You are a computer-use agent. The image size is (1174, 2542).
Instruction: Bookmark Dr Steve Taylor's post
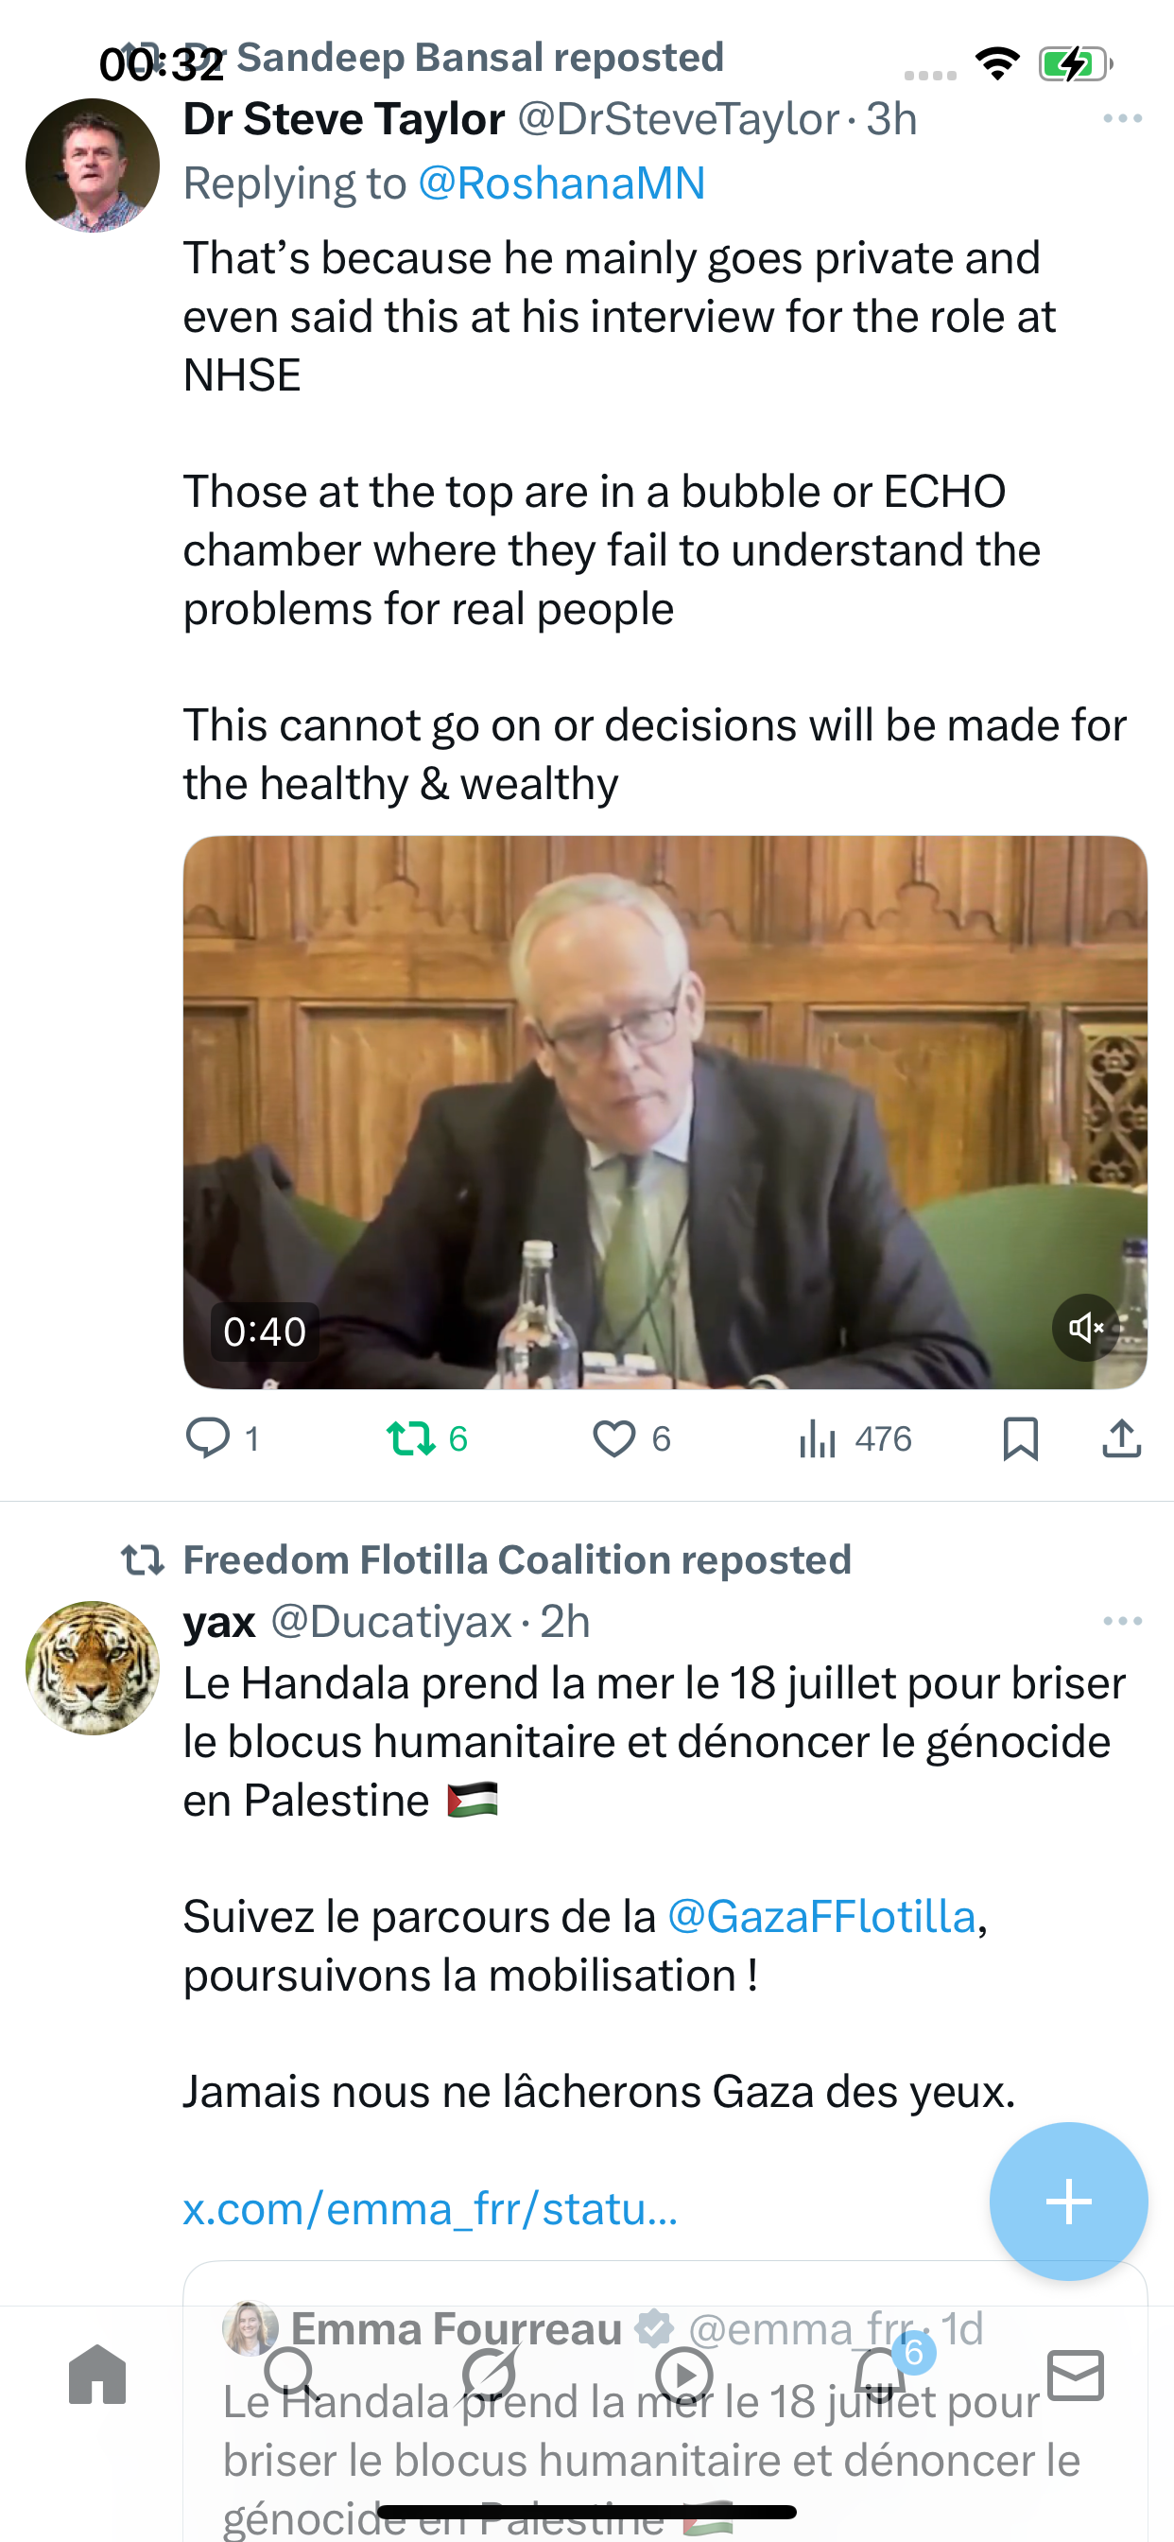(1020, 1438)
